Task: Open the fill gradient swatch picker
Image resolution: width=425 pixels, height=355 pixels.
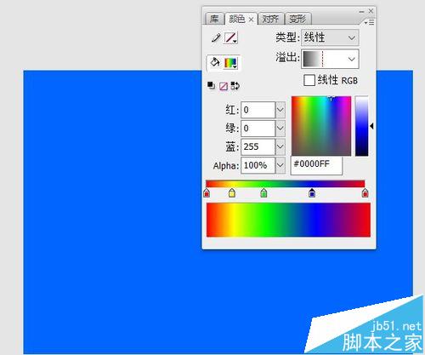Action: 230,63
